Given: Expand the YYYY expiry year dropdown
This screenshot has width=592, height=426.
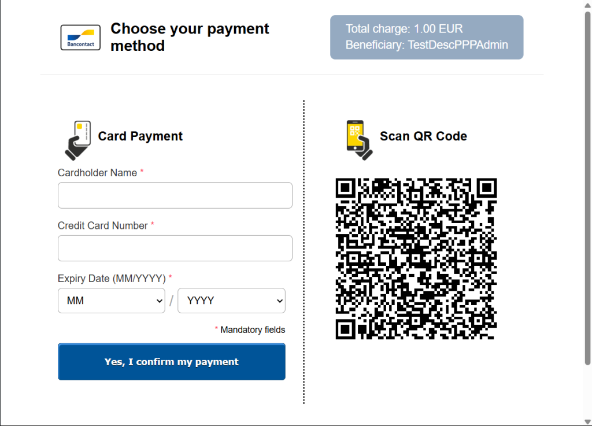Looking at the screenshot, I should [x=231, y=301].
